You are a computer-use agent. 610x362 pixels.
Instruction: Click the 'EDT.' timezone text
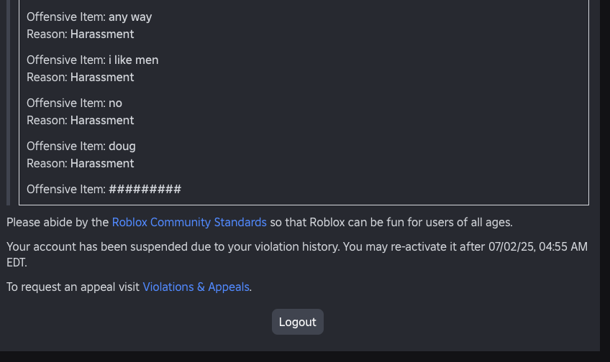pos(17,263)
